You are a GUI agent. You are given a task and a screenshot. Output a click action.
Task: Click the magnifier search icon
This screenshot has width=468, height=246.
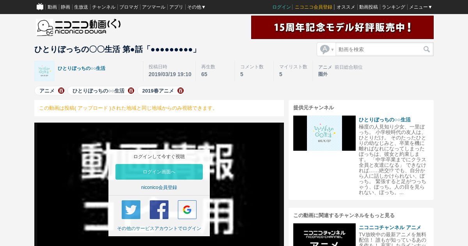click(427, 50)
